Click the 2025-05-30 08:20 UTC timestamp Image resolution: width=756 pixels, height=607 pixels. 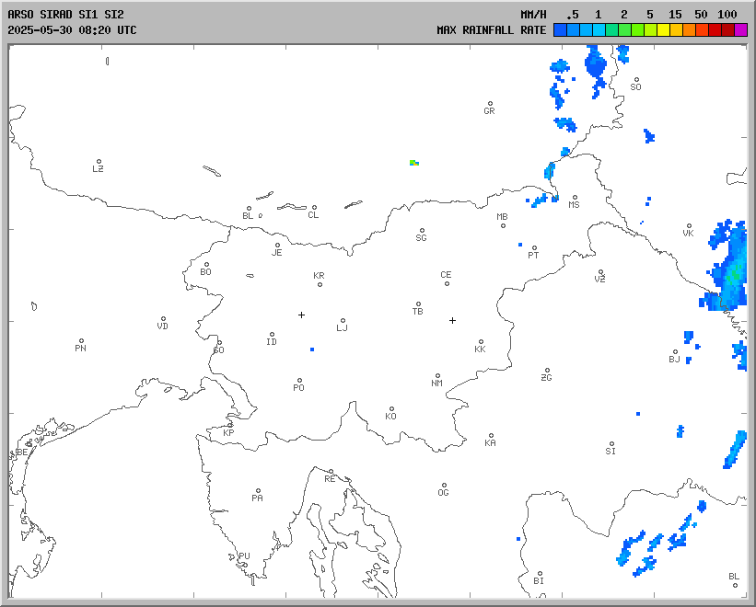[x=72, y=29]
